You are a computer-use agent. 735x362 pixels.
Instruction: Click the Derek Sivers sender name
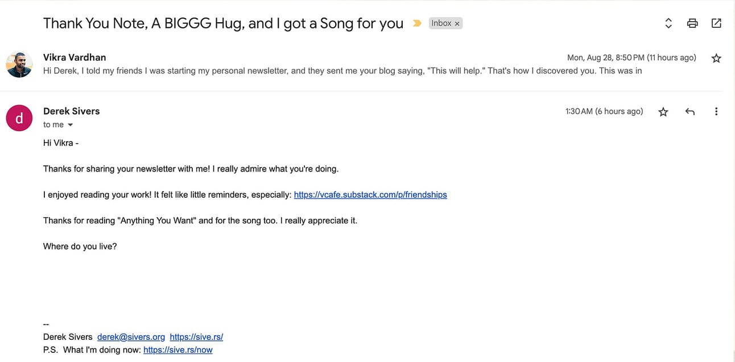tap(72, 111)
